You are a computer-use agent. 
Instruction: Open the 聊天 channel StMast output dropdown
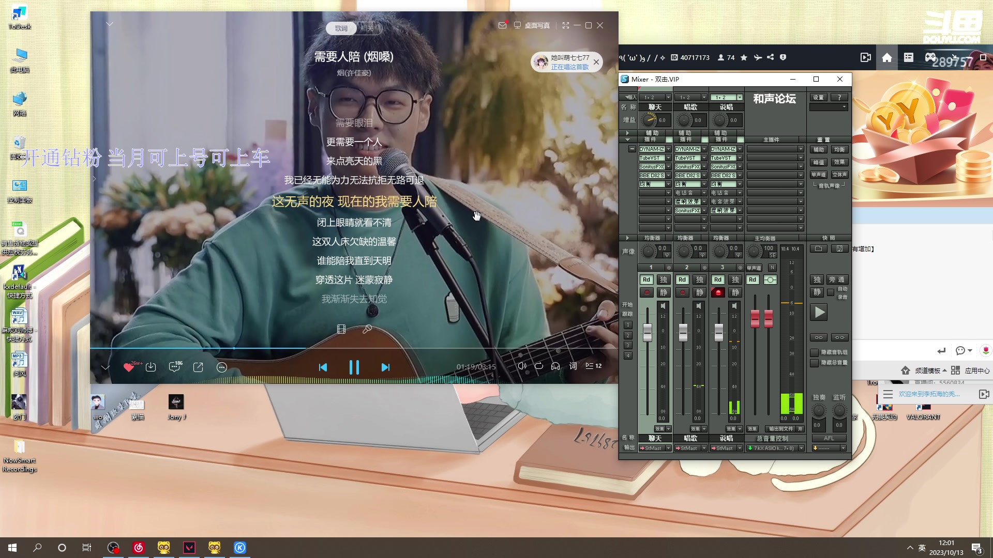tap(668, 448)
